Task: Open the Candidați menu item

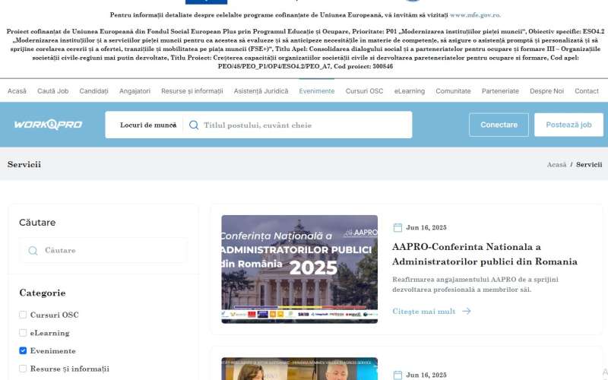Action: click(x=93, y=91)
